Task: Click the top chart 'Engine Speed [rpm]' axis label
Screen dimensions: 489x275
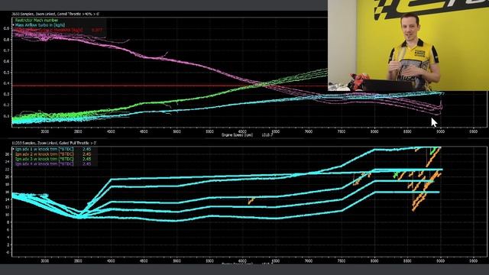Action: 237,135
